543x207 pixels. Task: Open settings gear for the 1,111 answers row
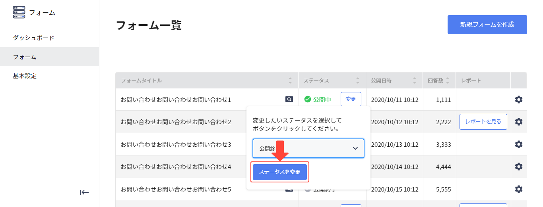tap(519, 100)
